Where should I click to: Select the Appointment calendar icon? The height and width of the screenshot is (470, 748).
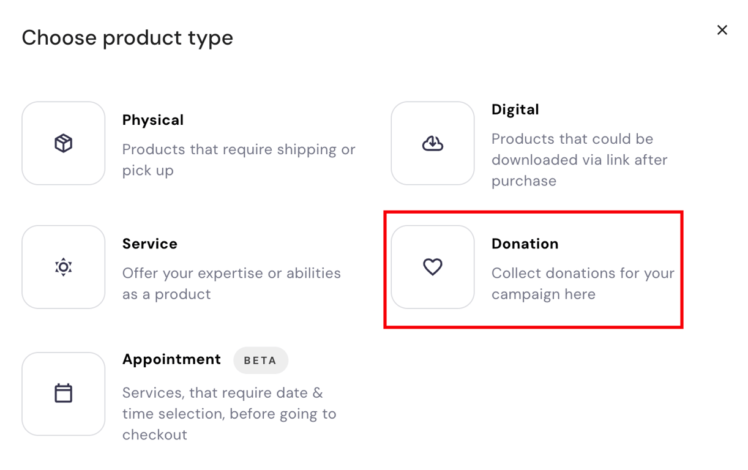click(x=63, y=394)
